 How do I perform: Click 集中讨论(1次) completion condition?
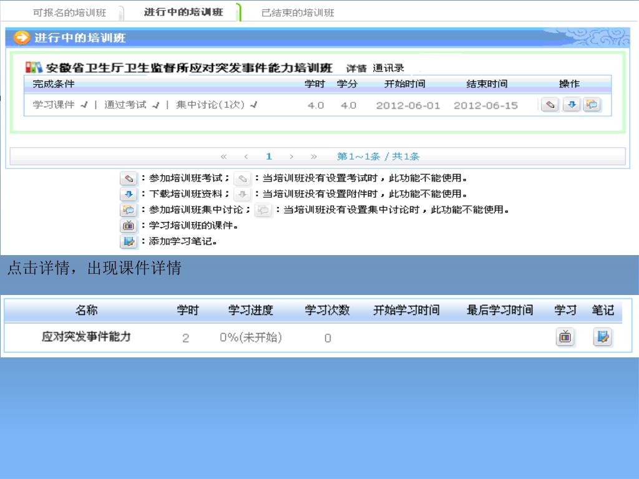coord(210,105)
